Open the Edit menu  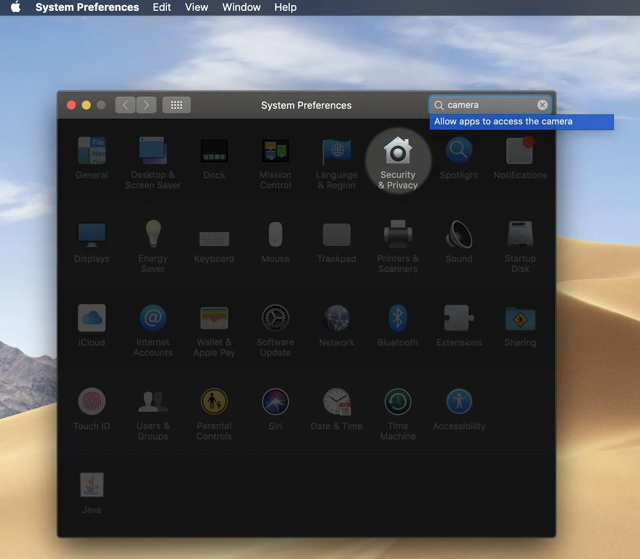[162, 7]
